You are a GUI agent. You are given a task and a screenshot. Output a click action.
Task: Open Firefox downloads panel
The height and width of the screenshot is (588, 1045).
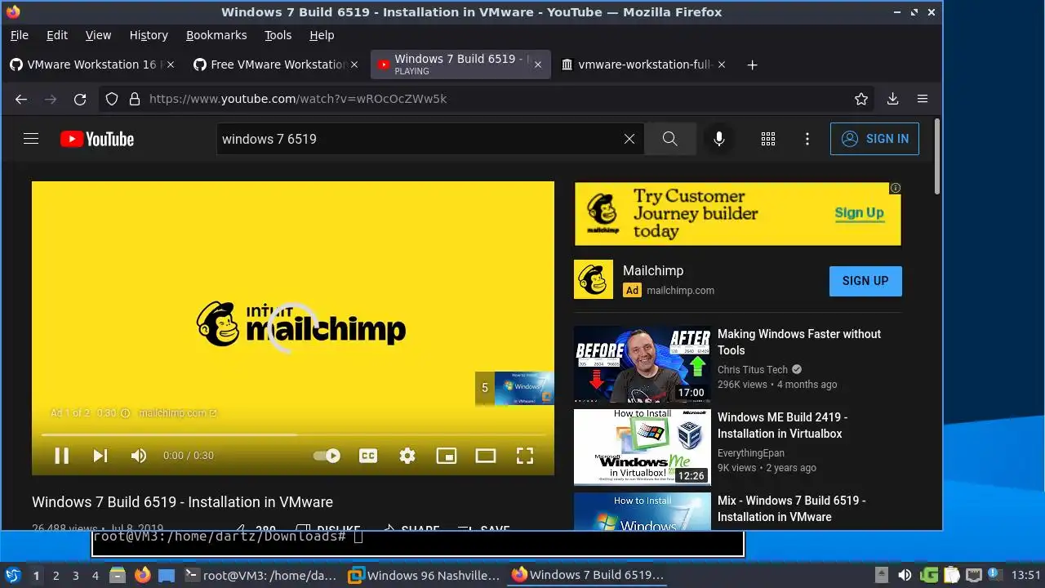[892, 99]
